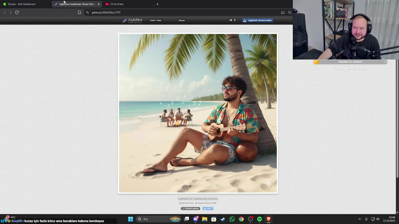Open site information icon in address bar
Viewport: 399px width, 224px height.
tap(87, 12)
